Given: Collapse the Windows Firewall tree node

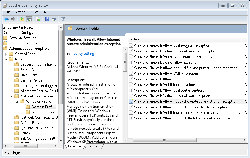Looking at the screenshot, I should [17, 102].
